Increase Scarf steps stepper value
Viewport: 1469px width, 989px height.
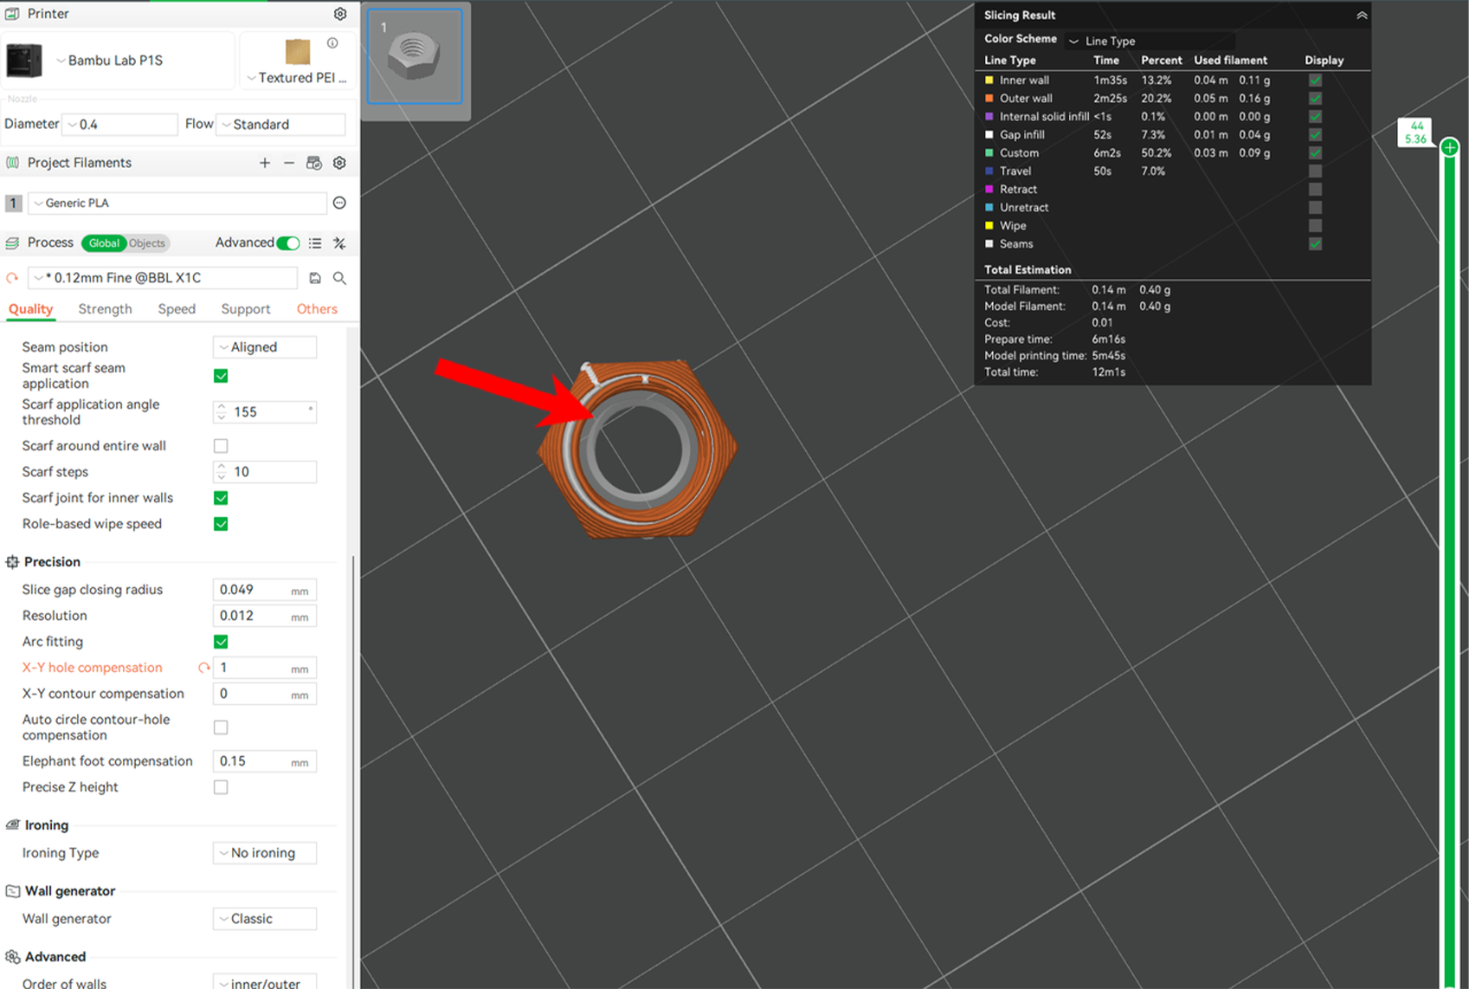pos(222,467)
